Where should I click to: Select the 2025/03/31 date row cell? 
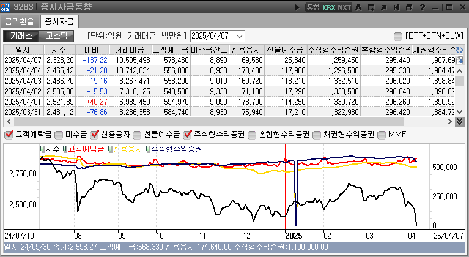[x=23, y=112]
